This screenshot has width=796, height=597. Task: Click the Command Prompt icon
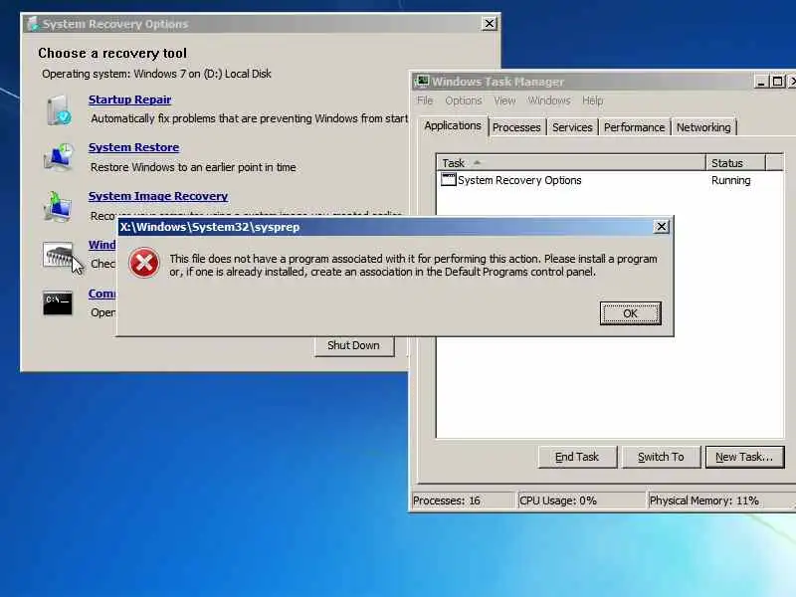(x=58, y=302)
